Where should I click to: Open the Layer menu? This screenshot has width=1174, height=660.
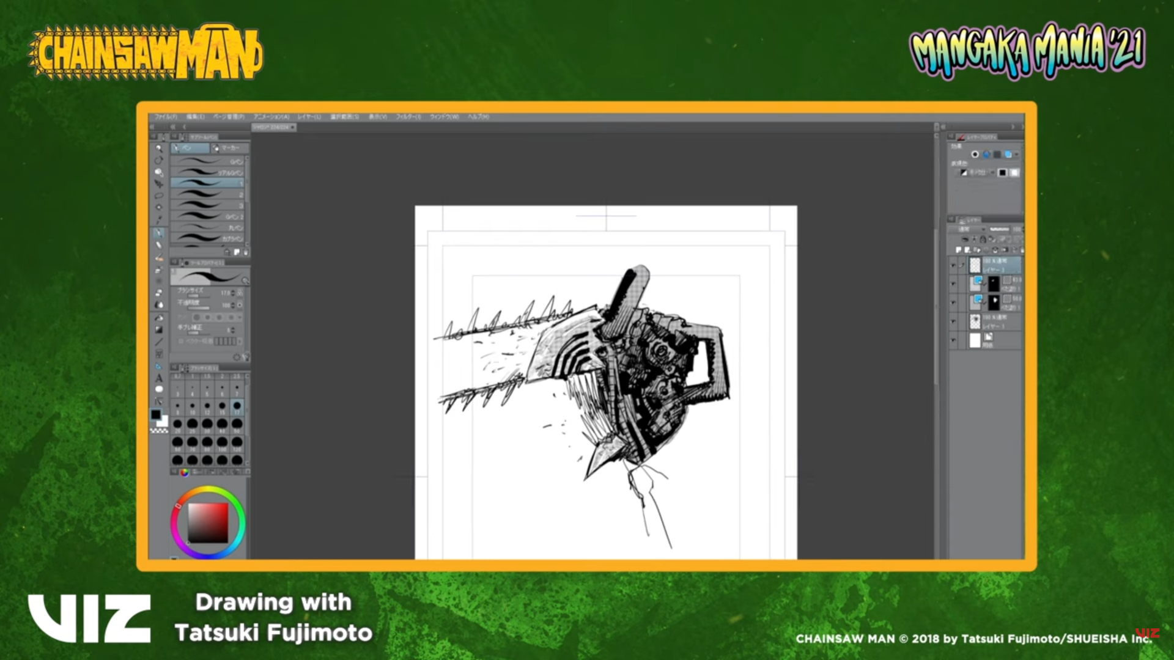(309, 116)
